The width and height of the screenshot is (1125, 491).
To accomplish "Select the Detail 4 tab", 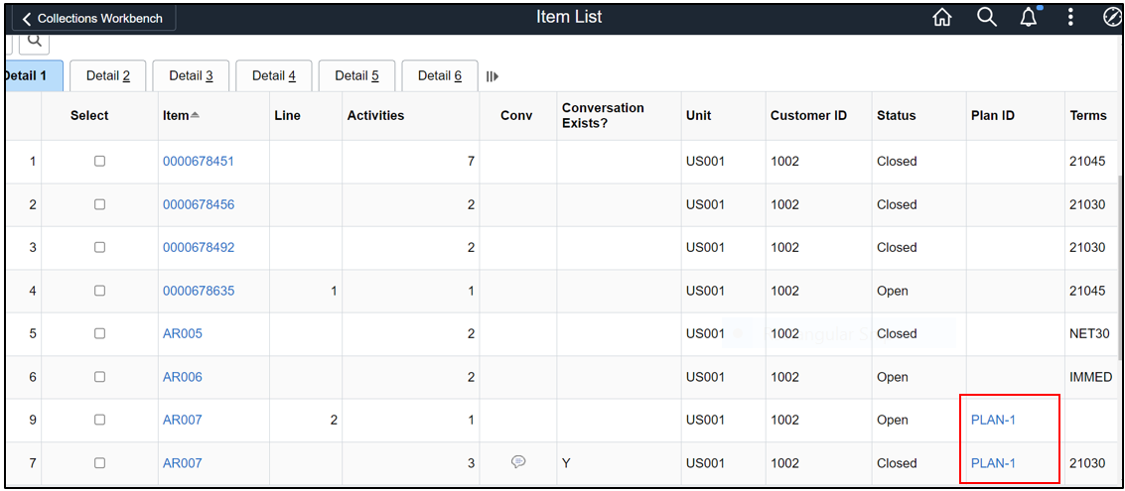I will [x=274, y=75].
